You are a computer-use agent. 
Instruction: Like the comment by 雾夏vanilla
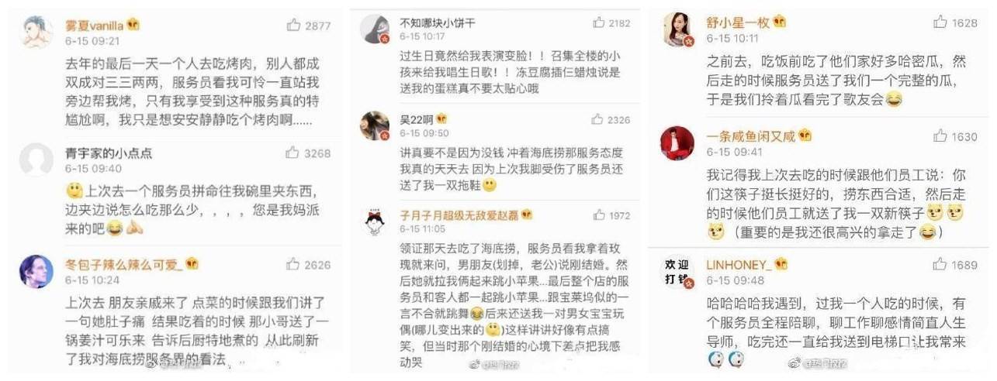(293, 25)
